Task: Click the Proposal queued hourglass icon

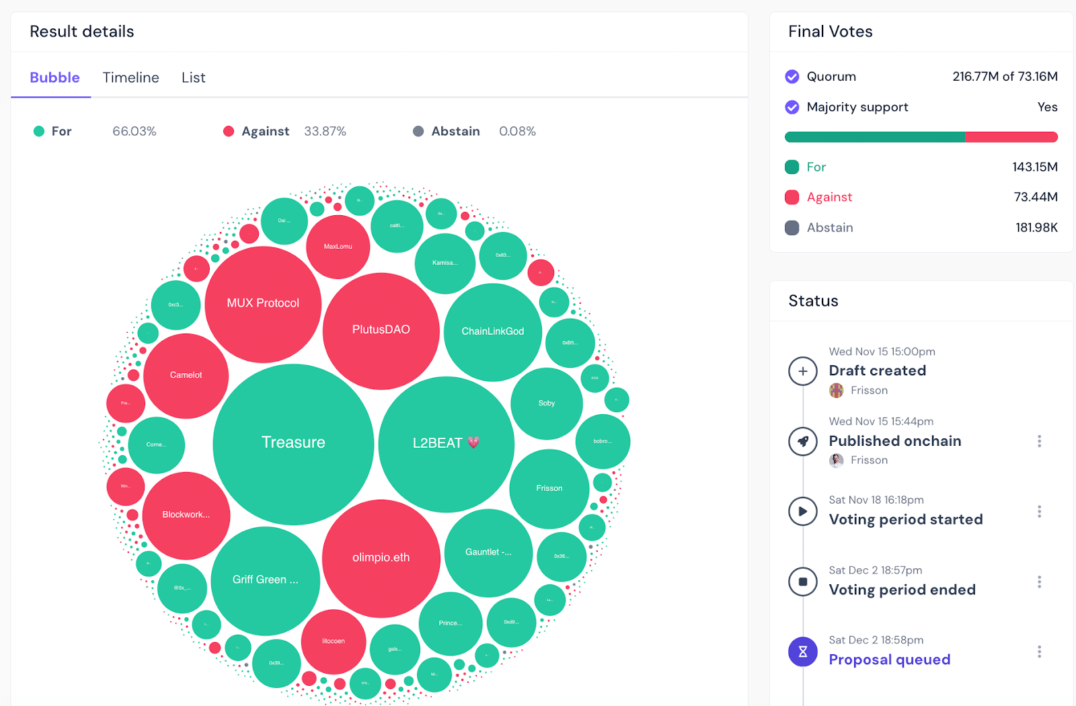Action: 802,652
